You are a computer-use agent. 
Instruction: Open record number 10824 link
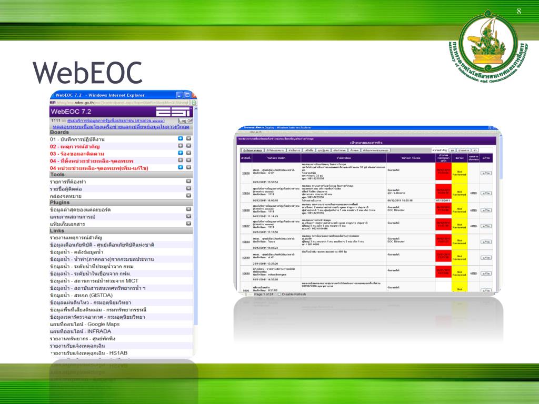click(246, 242)
